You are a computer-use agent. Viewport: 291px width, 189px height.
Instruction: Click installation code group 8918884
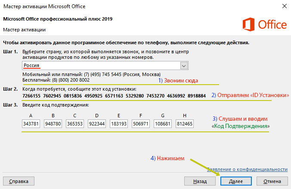coord(197,96)
